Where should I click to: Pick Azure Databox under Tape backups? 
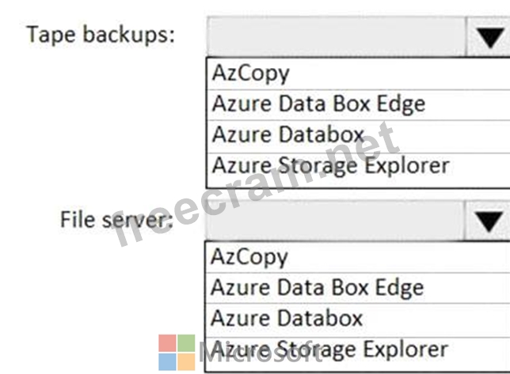pos(287,134)
